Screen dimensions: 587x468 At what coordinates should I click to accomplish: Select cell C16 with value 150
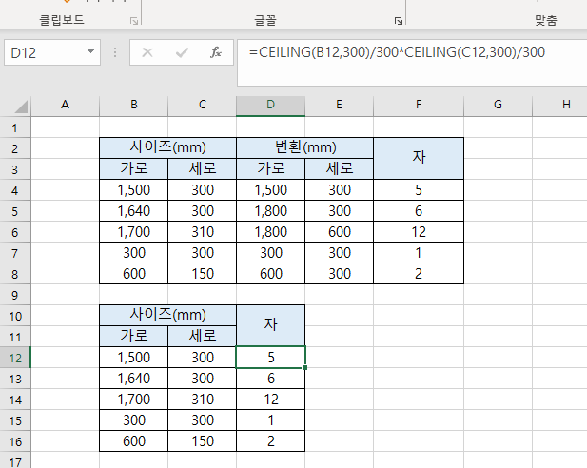point(202,441)
